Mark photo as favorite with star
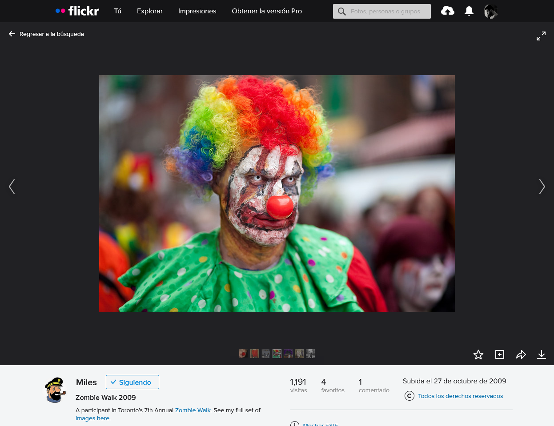Viewport: 554px width, 426px height. coord(478,354)
